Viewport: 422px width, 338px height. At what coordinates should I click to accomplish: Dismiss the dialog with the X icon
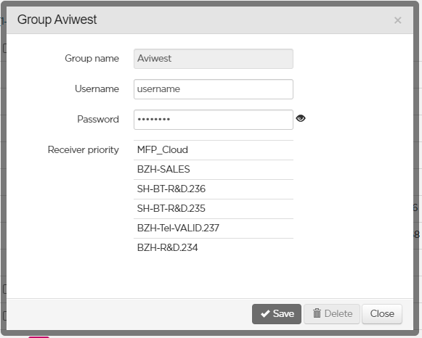pyautogui.click(x=397, y=20)
